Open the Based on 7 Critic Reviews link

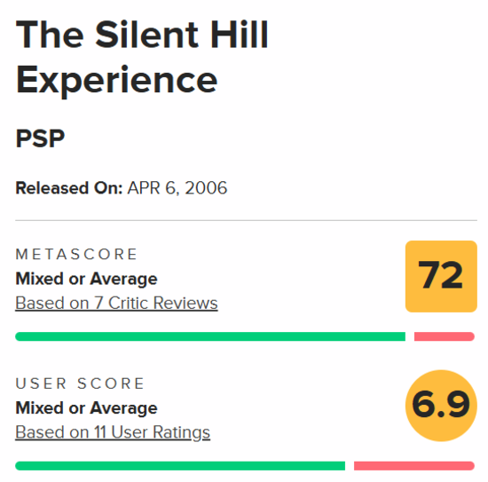[x=116, y=303]
